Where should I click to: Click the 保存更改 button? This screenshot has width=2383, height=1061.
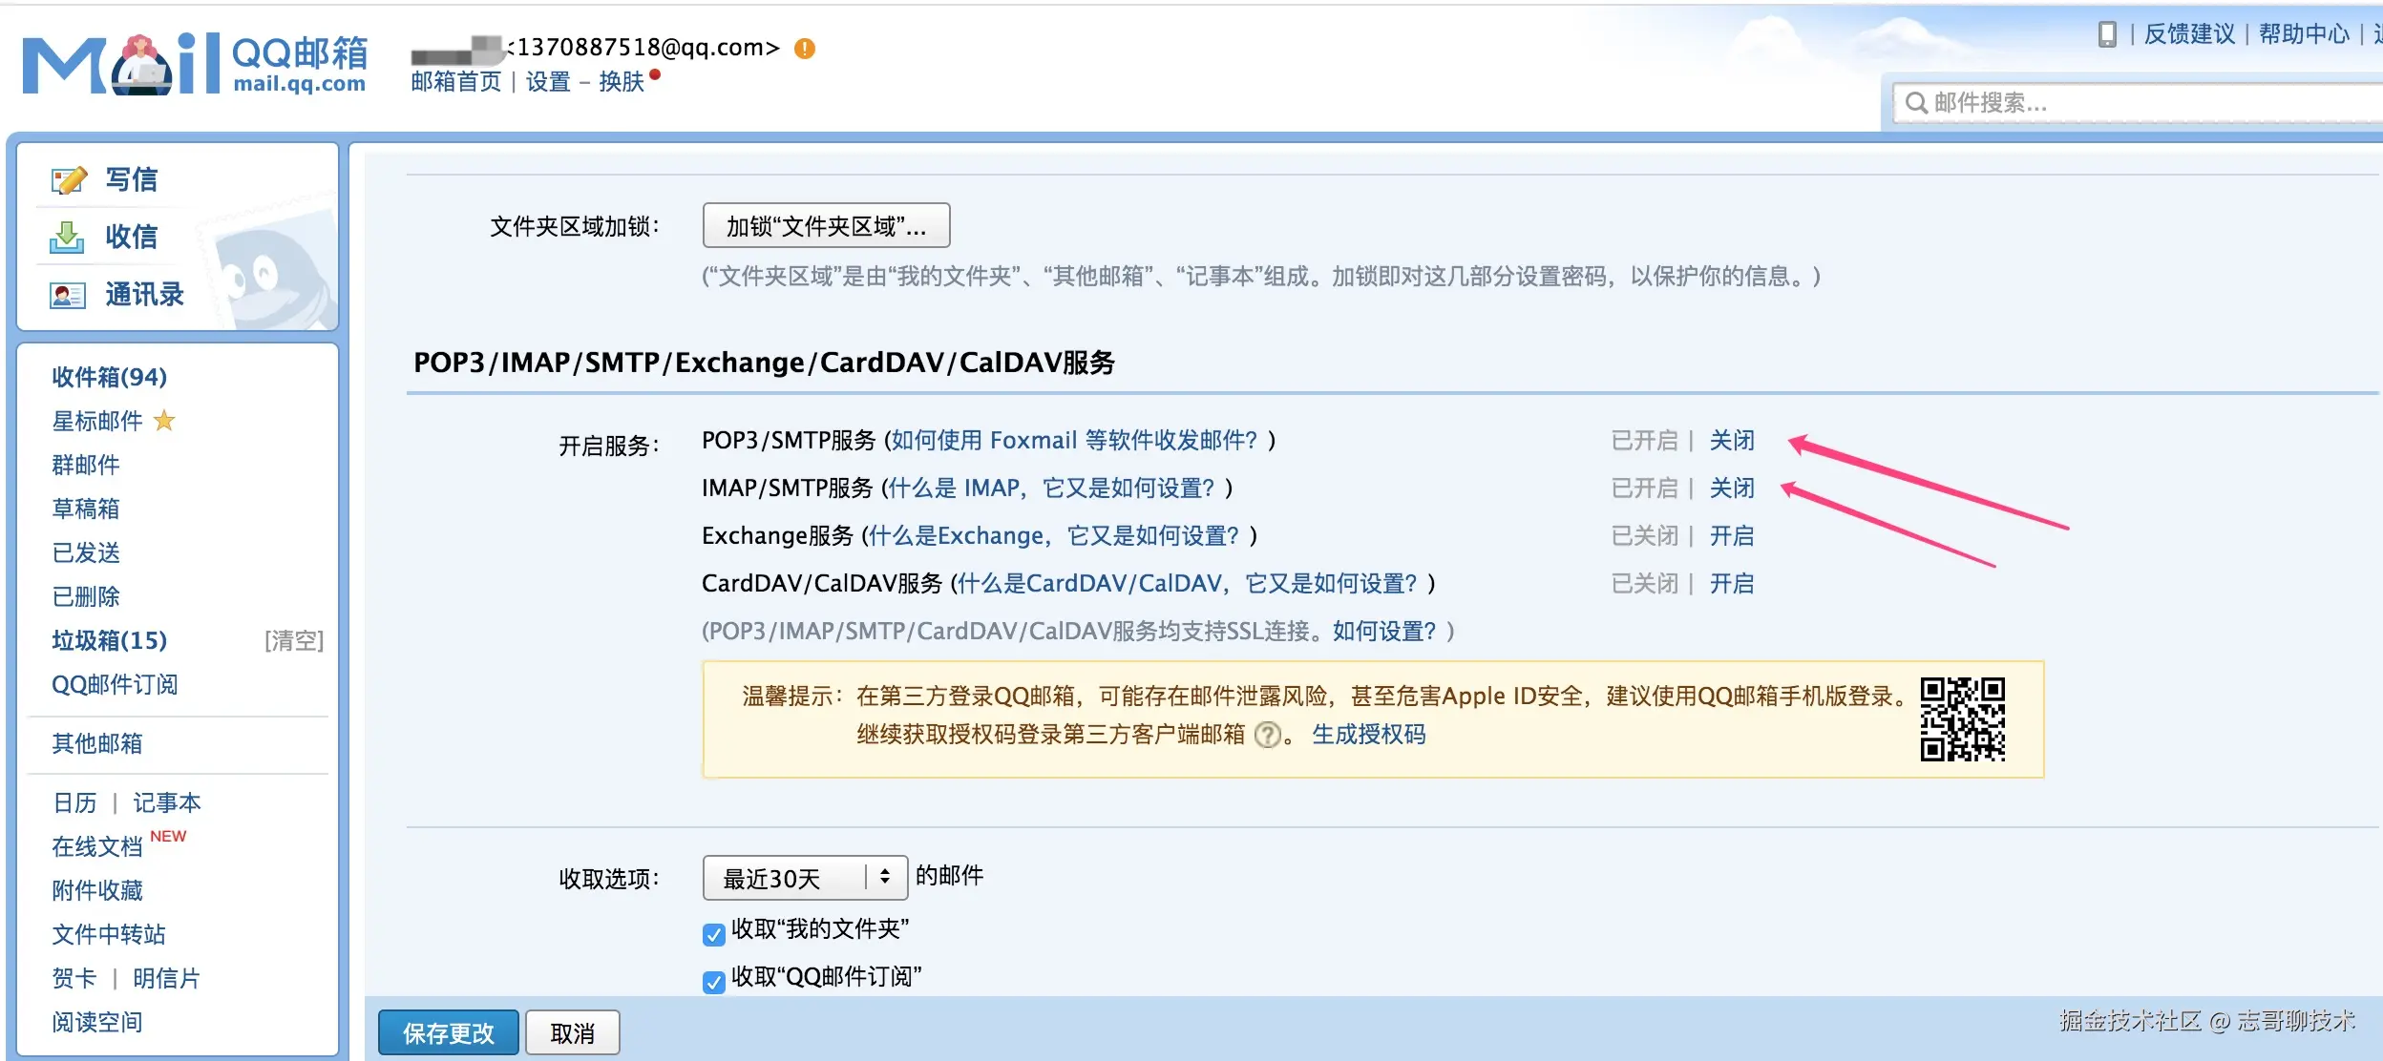(x=448, y=1032)
